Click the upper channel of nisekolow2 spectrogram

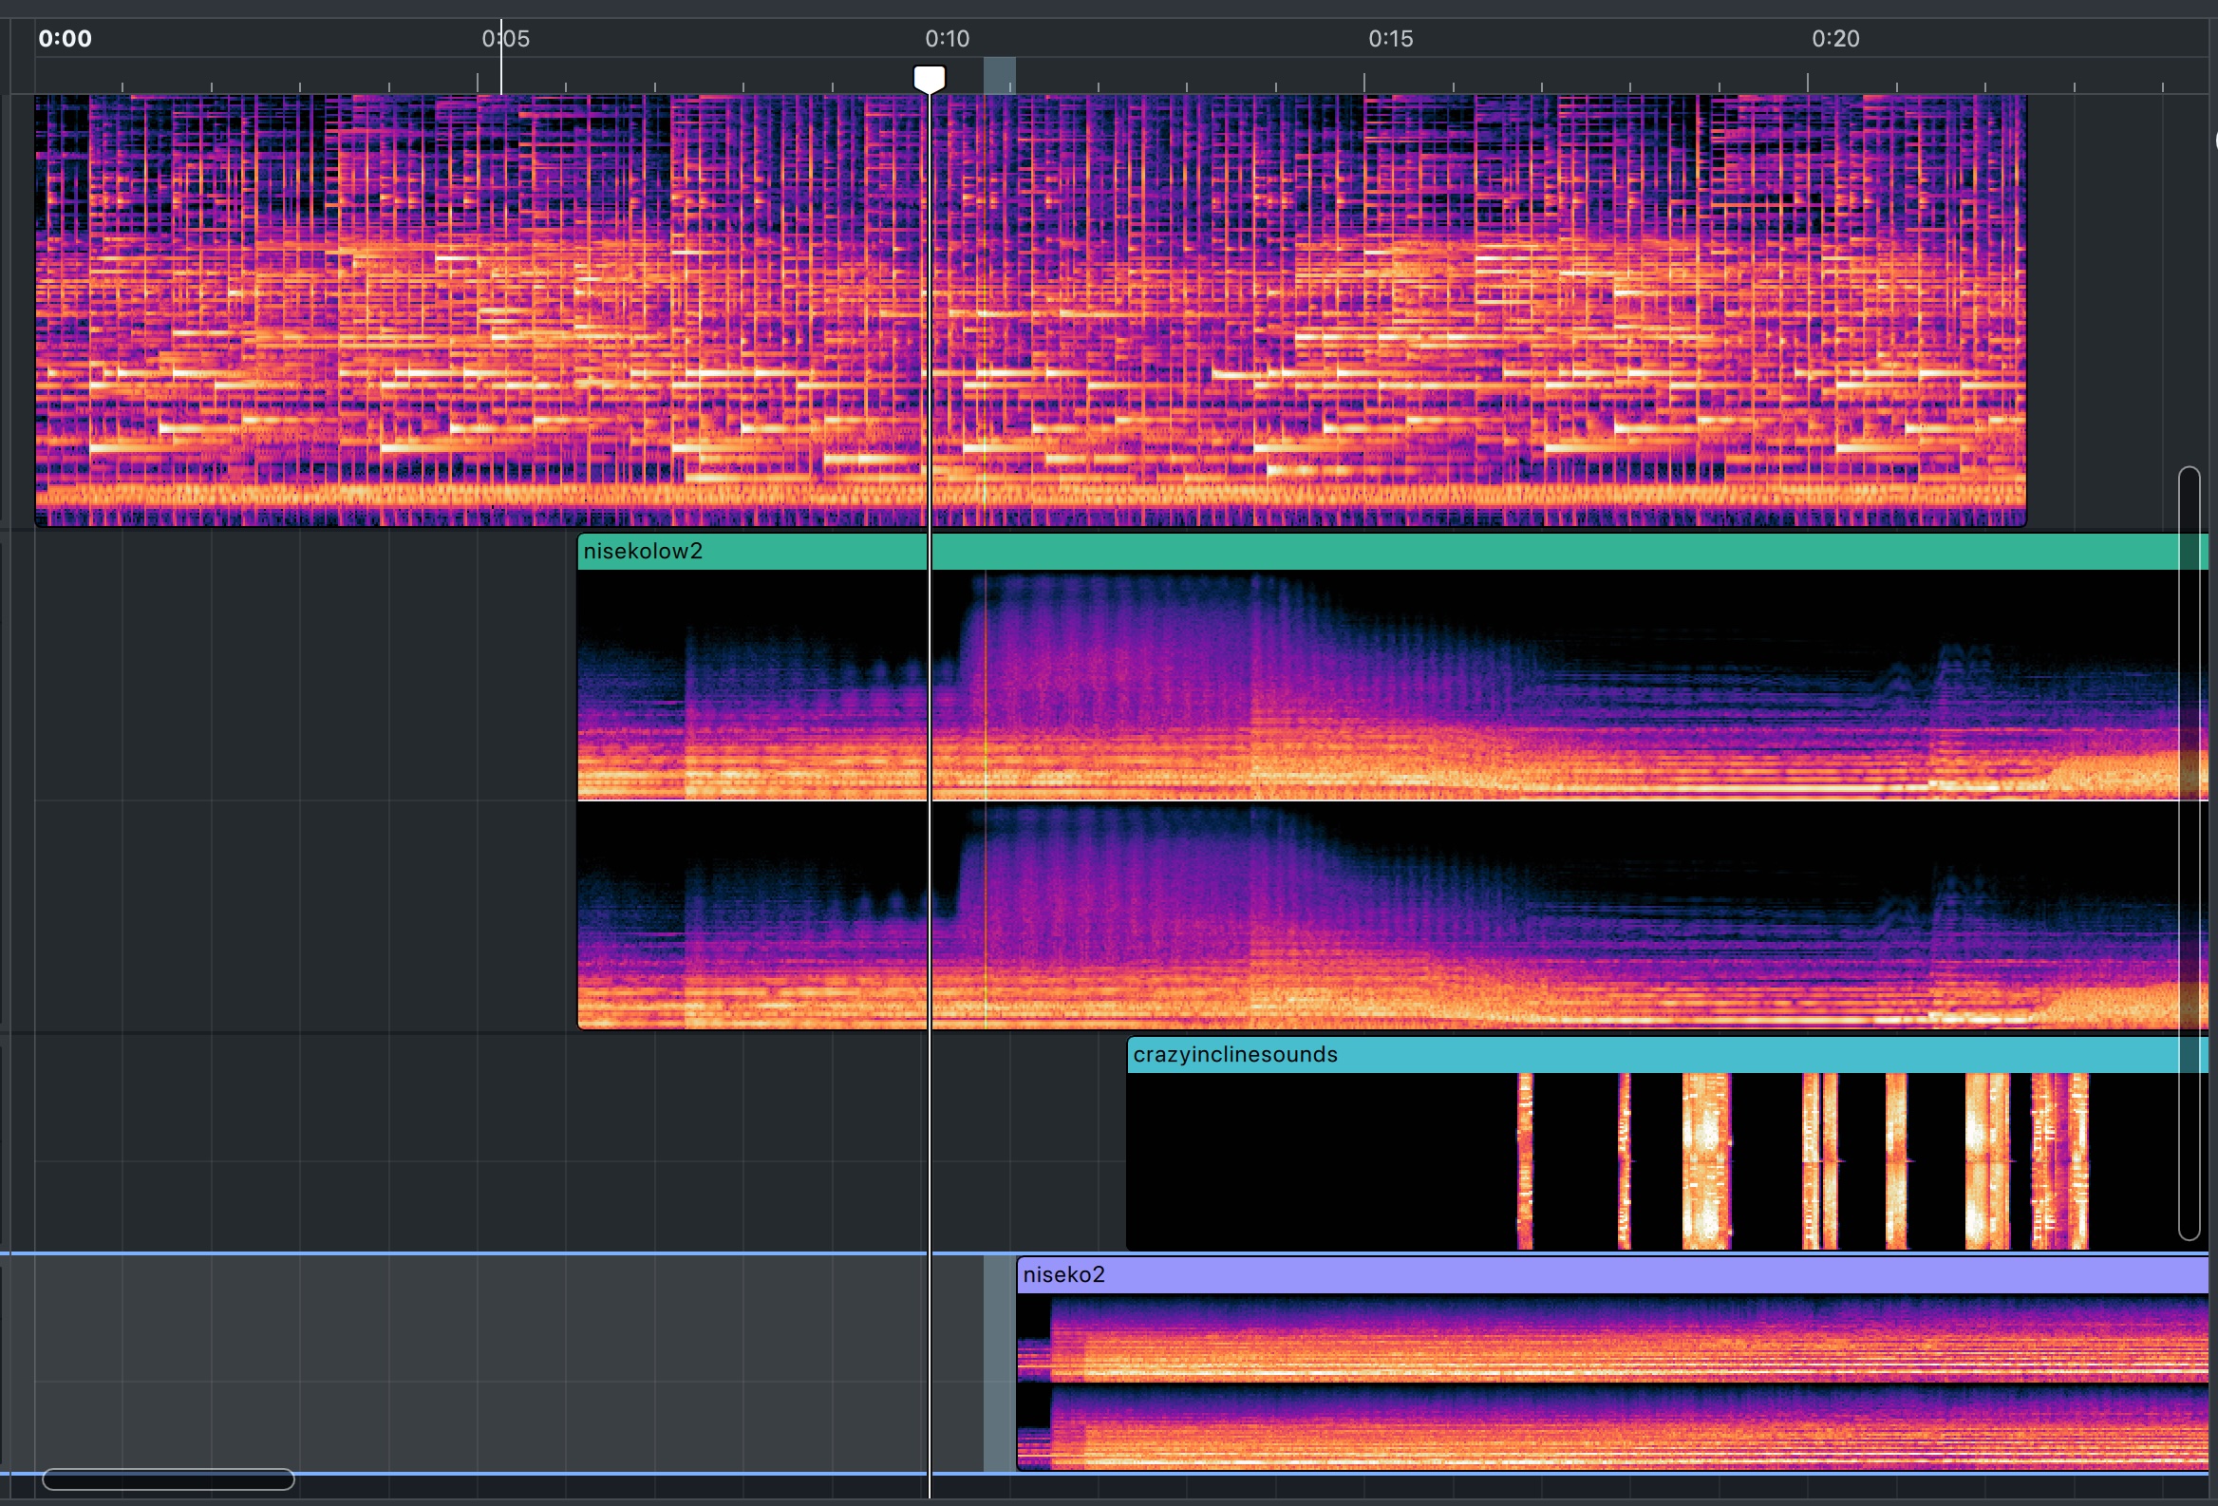(1393, 686)
